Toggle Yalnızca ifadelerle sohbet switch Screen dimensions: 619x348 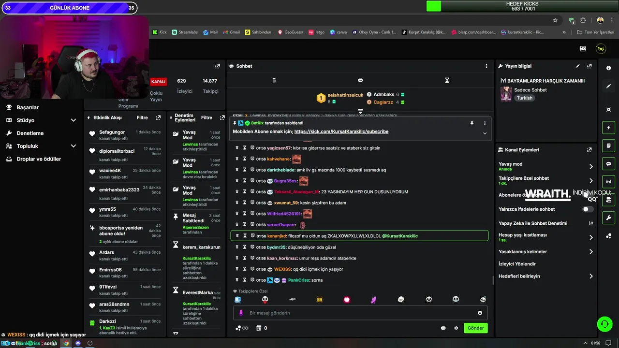coord(588,209)
